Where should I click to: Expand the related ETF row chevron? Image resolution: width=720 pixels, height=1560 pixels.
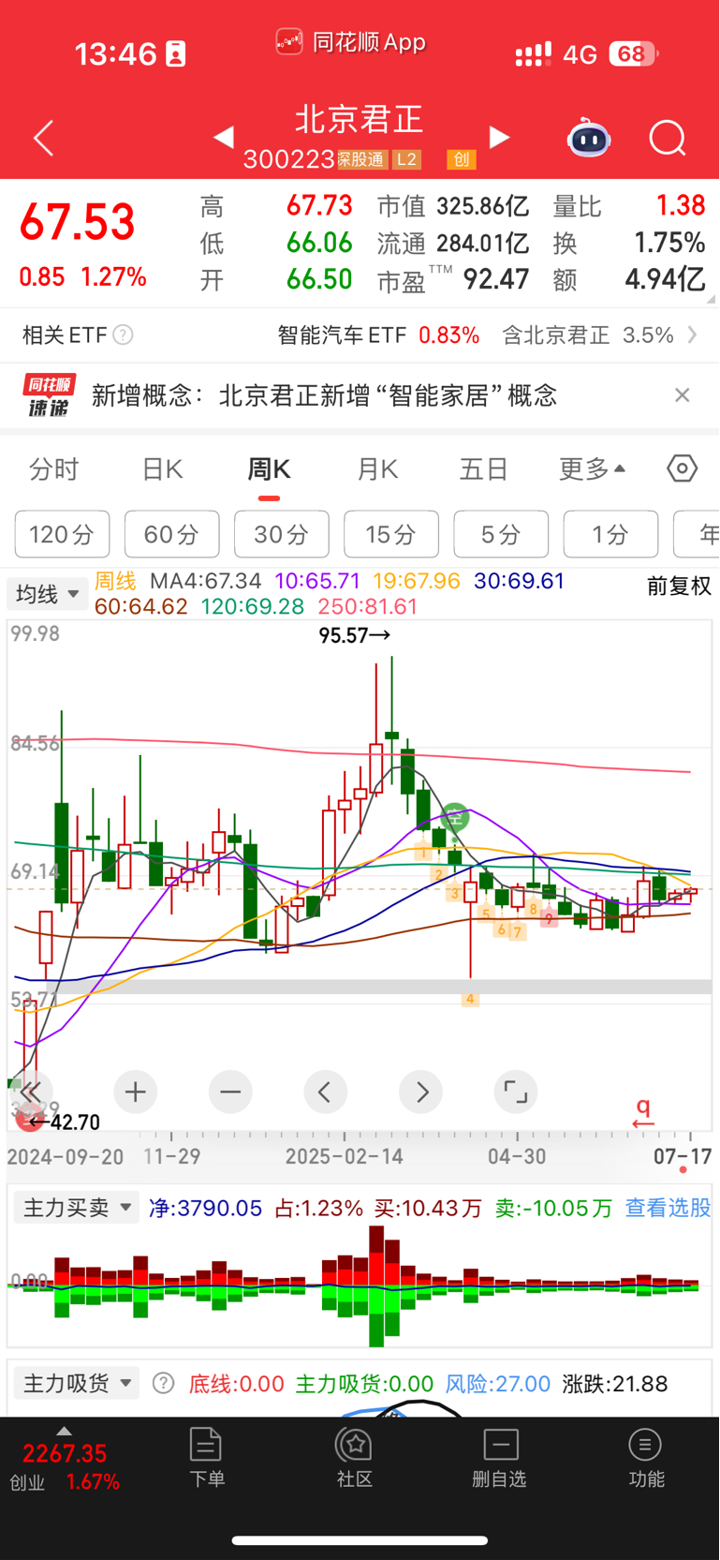692,334
